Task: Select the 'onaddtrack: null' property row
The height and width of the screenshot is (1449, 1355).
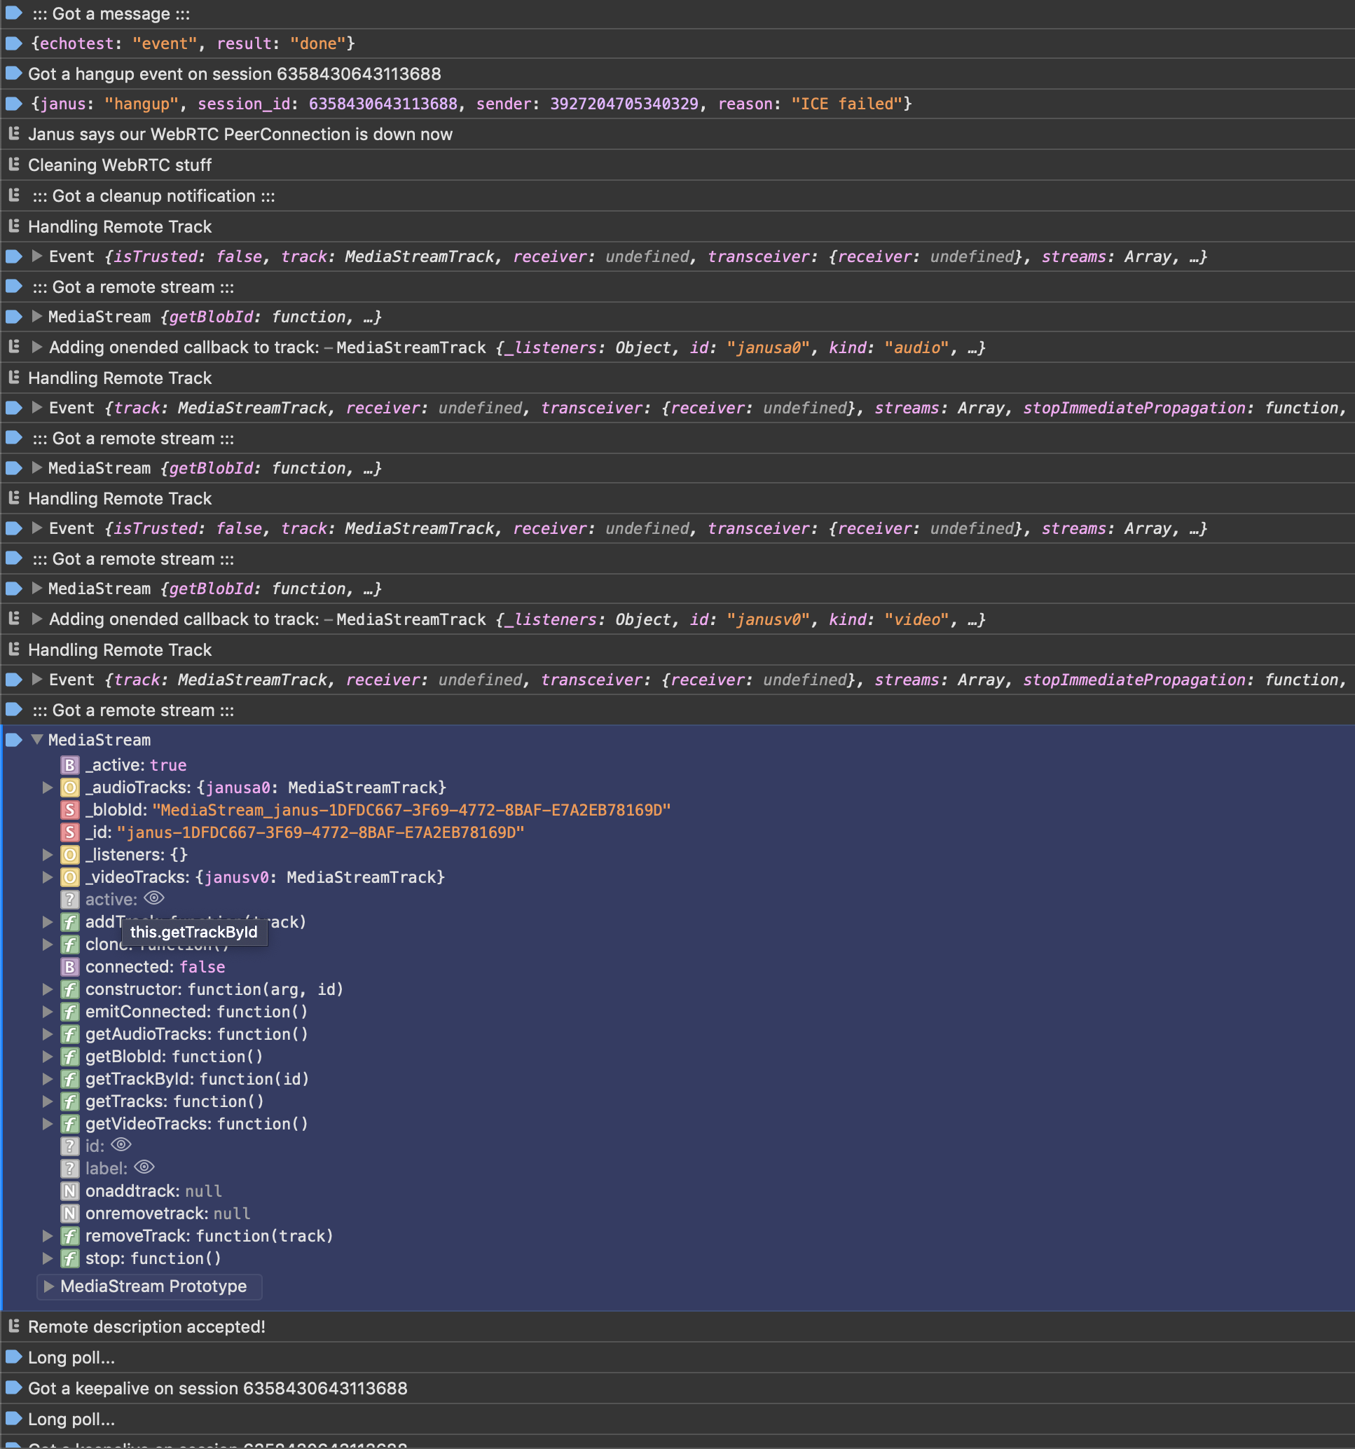Action: [x=154, y=1191]
